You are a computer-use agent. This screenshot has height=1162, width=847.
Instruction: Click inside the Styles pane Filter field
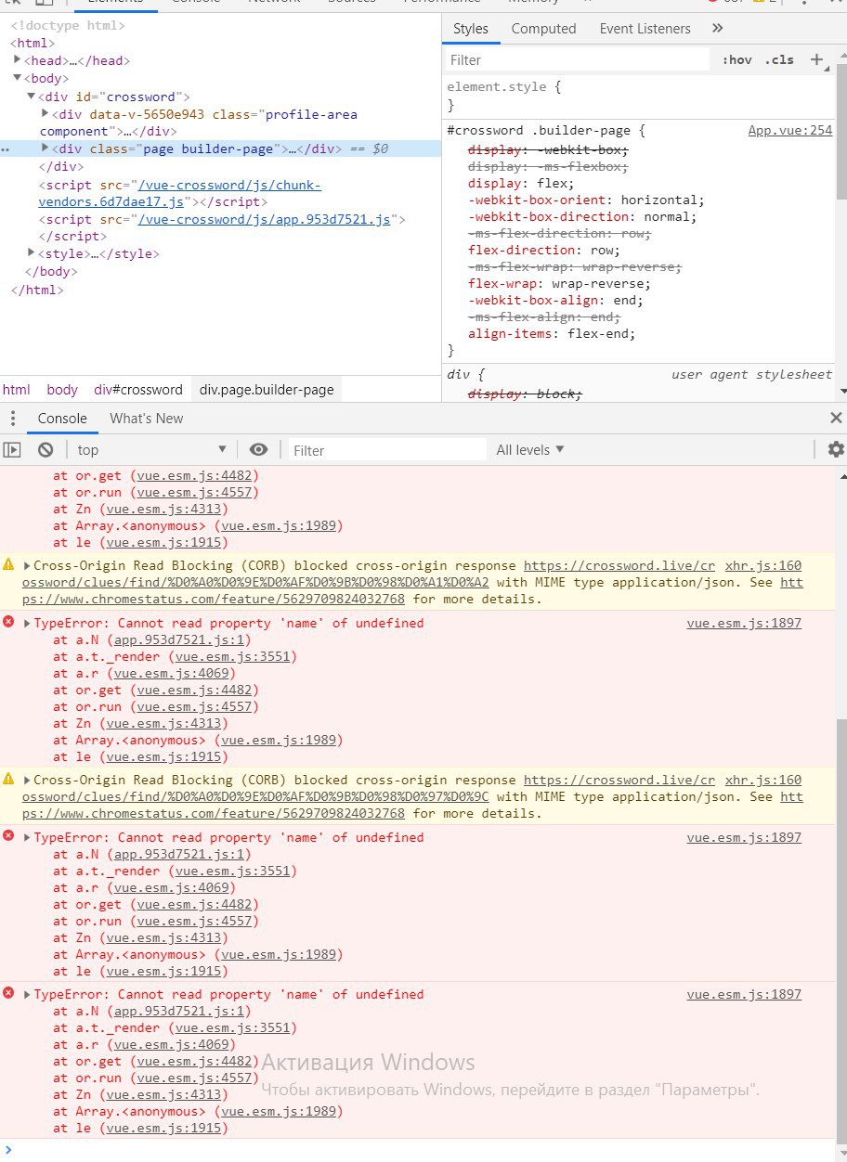tap(578, 59)
